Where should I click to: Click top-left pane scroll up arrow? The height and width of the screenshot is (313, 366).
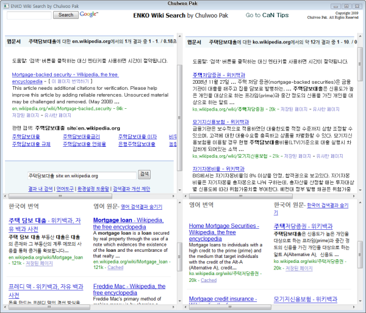point(179,37)
